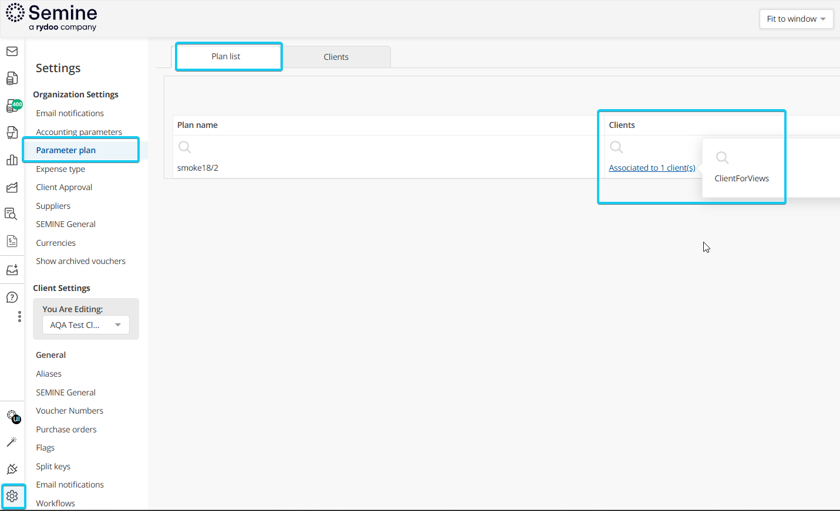Select the smoke18/2 plan row
The height and width of the screenshot is (511, 840).
click(198, 168)
